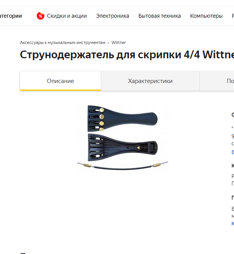The width and height of the screenshot is (234, 254).
Task: Click the lower cut-off blue link at right
Action: tap(233, 224)
